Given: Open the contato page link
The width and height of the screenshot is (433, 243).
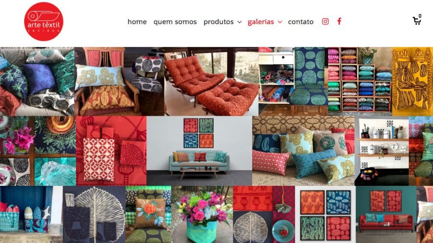Looking at the screenshot, I should coord(301,22).
